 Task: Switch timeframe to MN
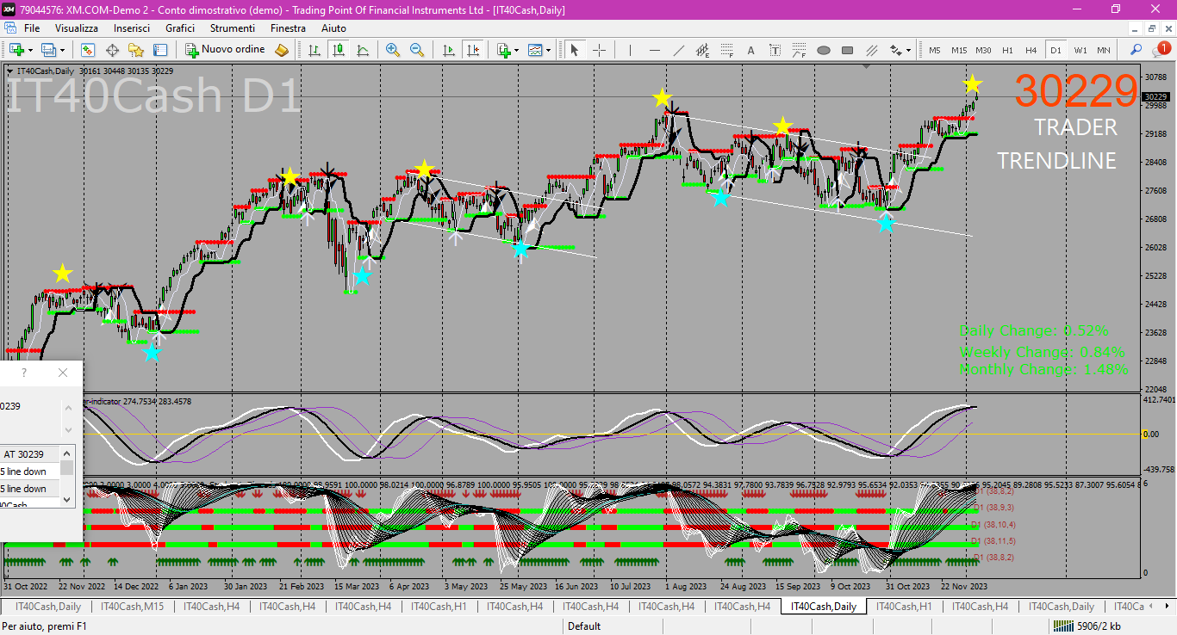coord(1104,50)
